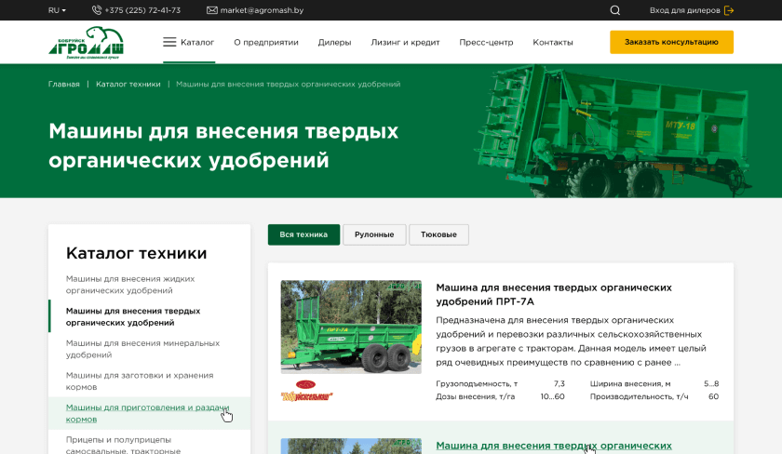Select sidebar 'Машины для внесения твердых органических удобрений'
Viewport: 782px width, 454px height.
pyautogui.click(x=133, y=316)
